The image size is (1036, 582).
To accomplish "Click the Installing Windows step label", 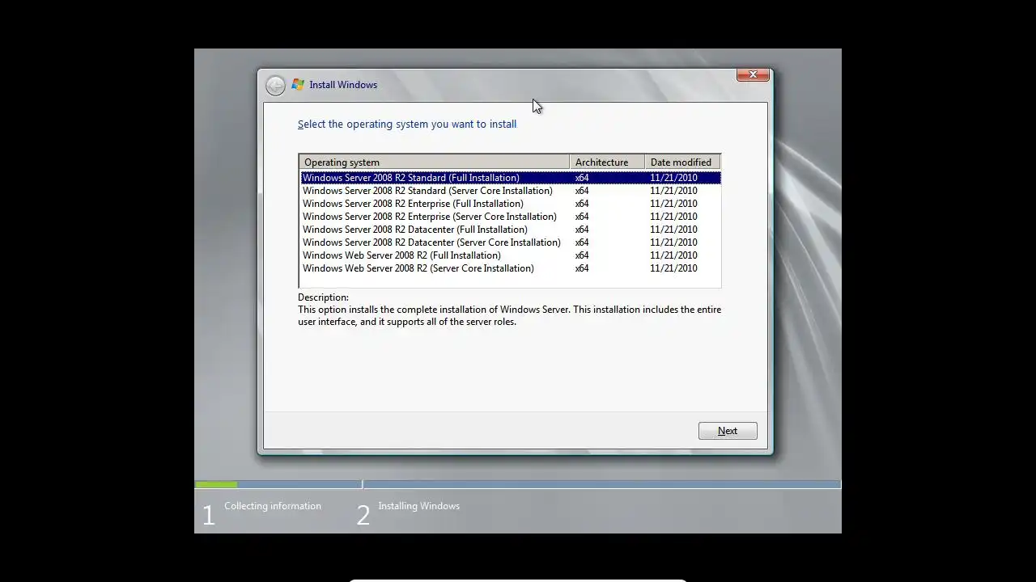I will tap(418, 506).
